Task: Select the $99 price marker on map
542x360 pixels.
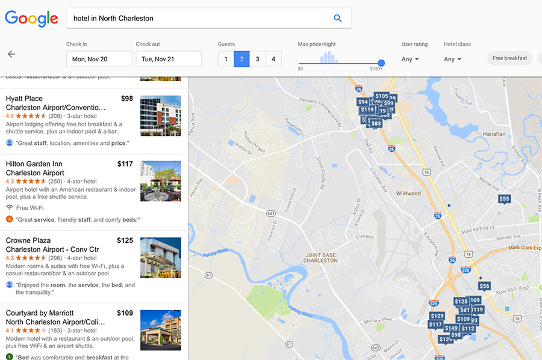Action: pyautogui.click(x=389, y=103)
